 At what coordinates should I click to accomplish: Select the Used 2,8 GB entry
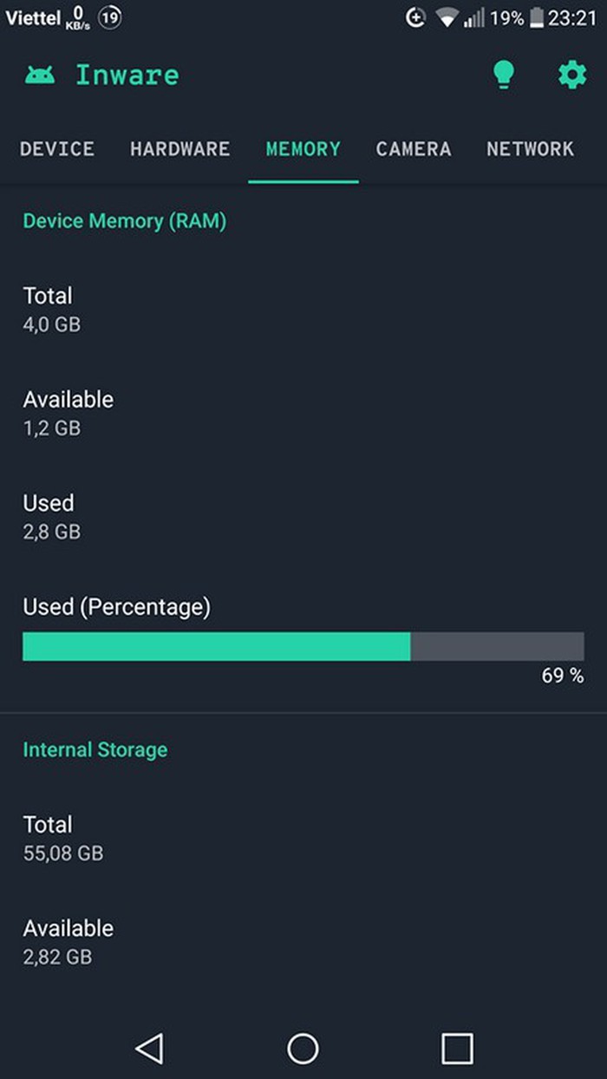(x=52, y=516)
